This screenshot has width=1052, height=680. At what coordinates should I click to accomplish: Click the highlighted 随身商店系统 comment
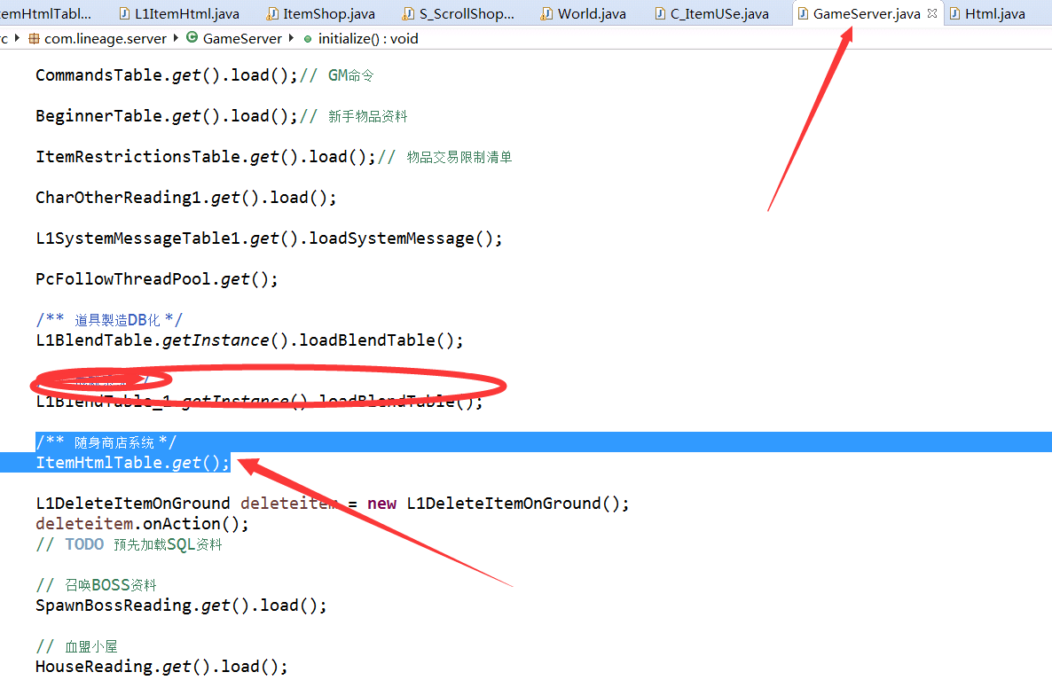click(x=106, y=442)
